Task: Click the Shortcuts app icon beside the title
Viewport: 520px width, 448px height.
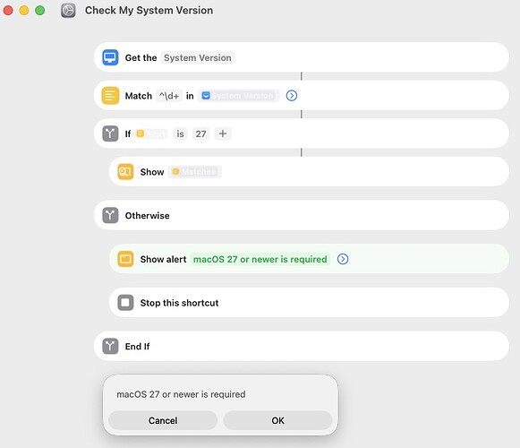Action: tap(68, 10)
